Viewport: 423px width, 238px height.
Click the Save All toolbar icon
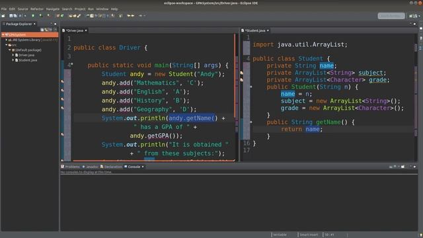pos(15,16)
